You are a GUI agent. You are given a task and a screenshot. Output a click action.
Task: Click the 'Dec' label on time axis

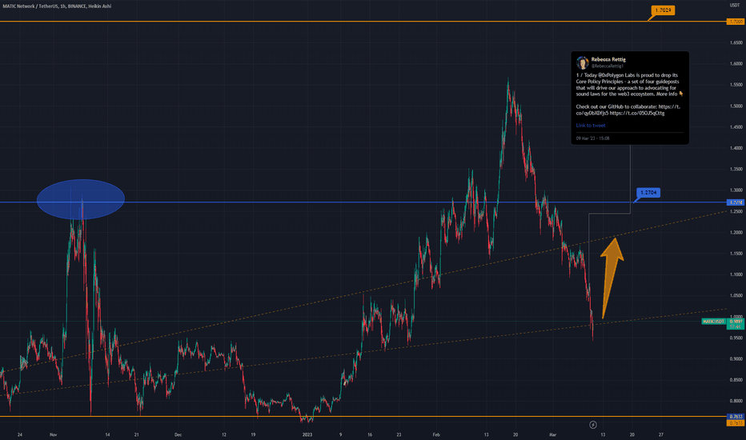tap(178, 434)
